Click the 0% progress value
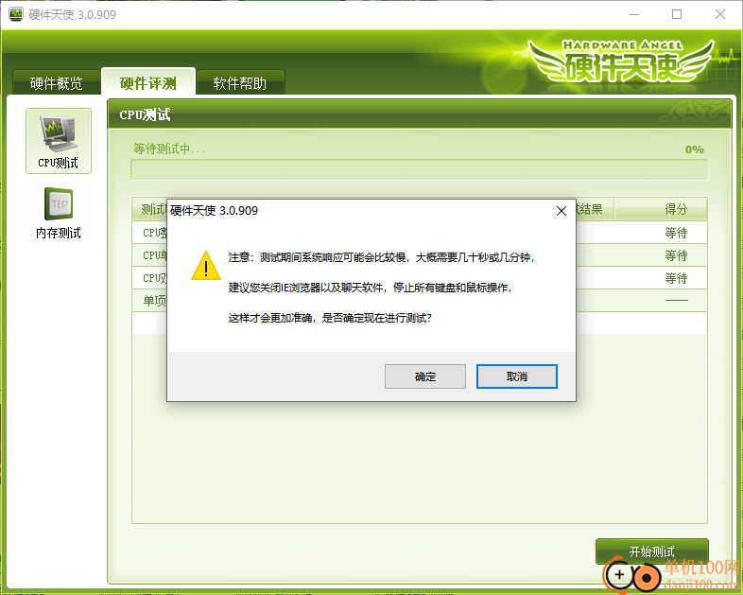Screen dimensions: 743x595 point(694,149)
